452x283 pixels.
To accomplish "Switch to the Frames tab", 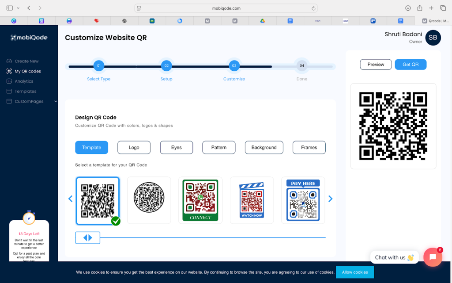I will (309, 148).
